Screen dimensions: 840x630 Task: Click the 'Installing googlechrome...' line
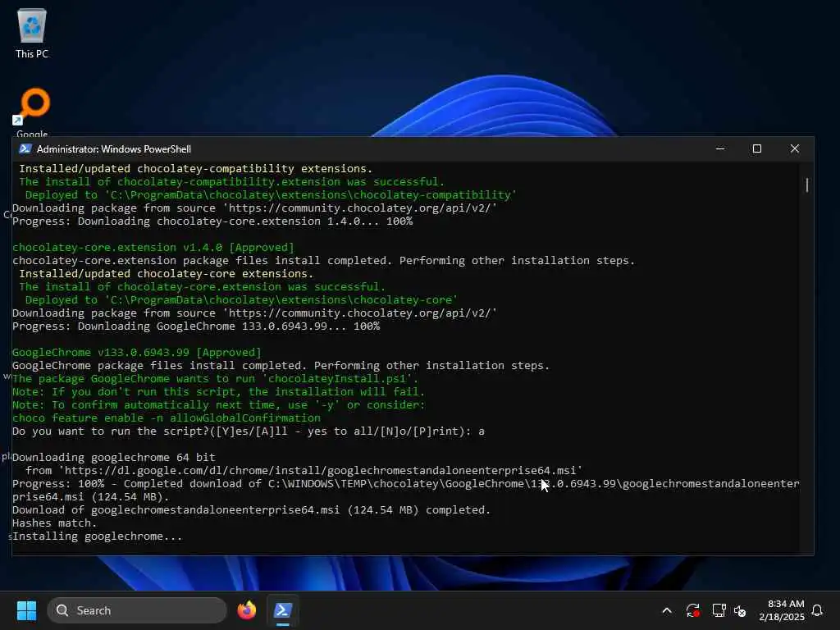click(97, 536)
